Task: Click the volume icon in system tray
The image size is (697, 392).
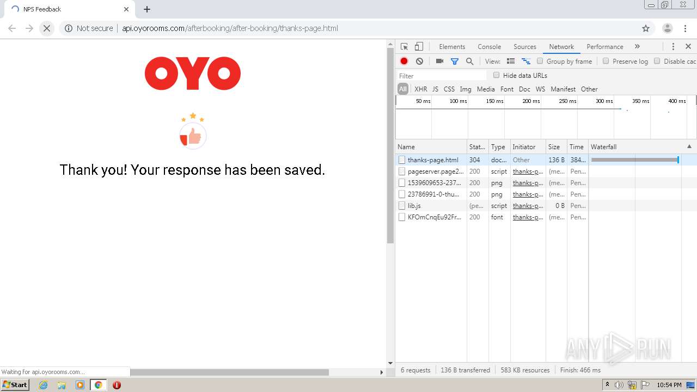Action: point(619,385)
